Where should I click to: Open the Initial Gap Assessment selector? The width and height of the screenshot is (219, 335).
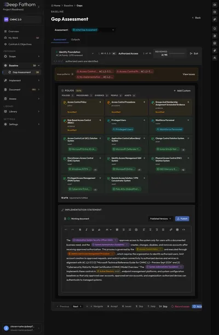click(93, 30)
